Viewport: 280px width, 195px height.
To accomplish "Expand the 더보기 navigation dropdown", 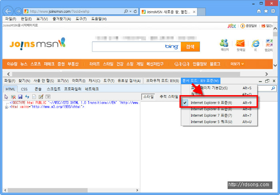I will coord(237,64).
